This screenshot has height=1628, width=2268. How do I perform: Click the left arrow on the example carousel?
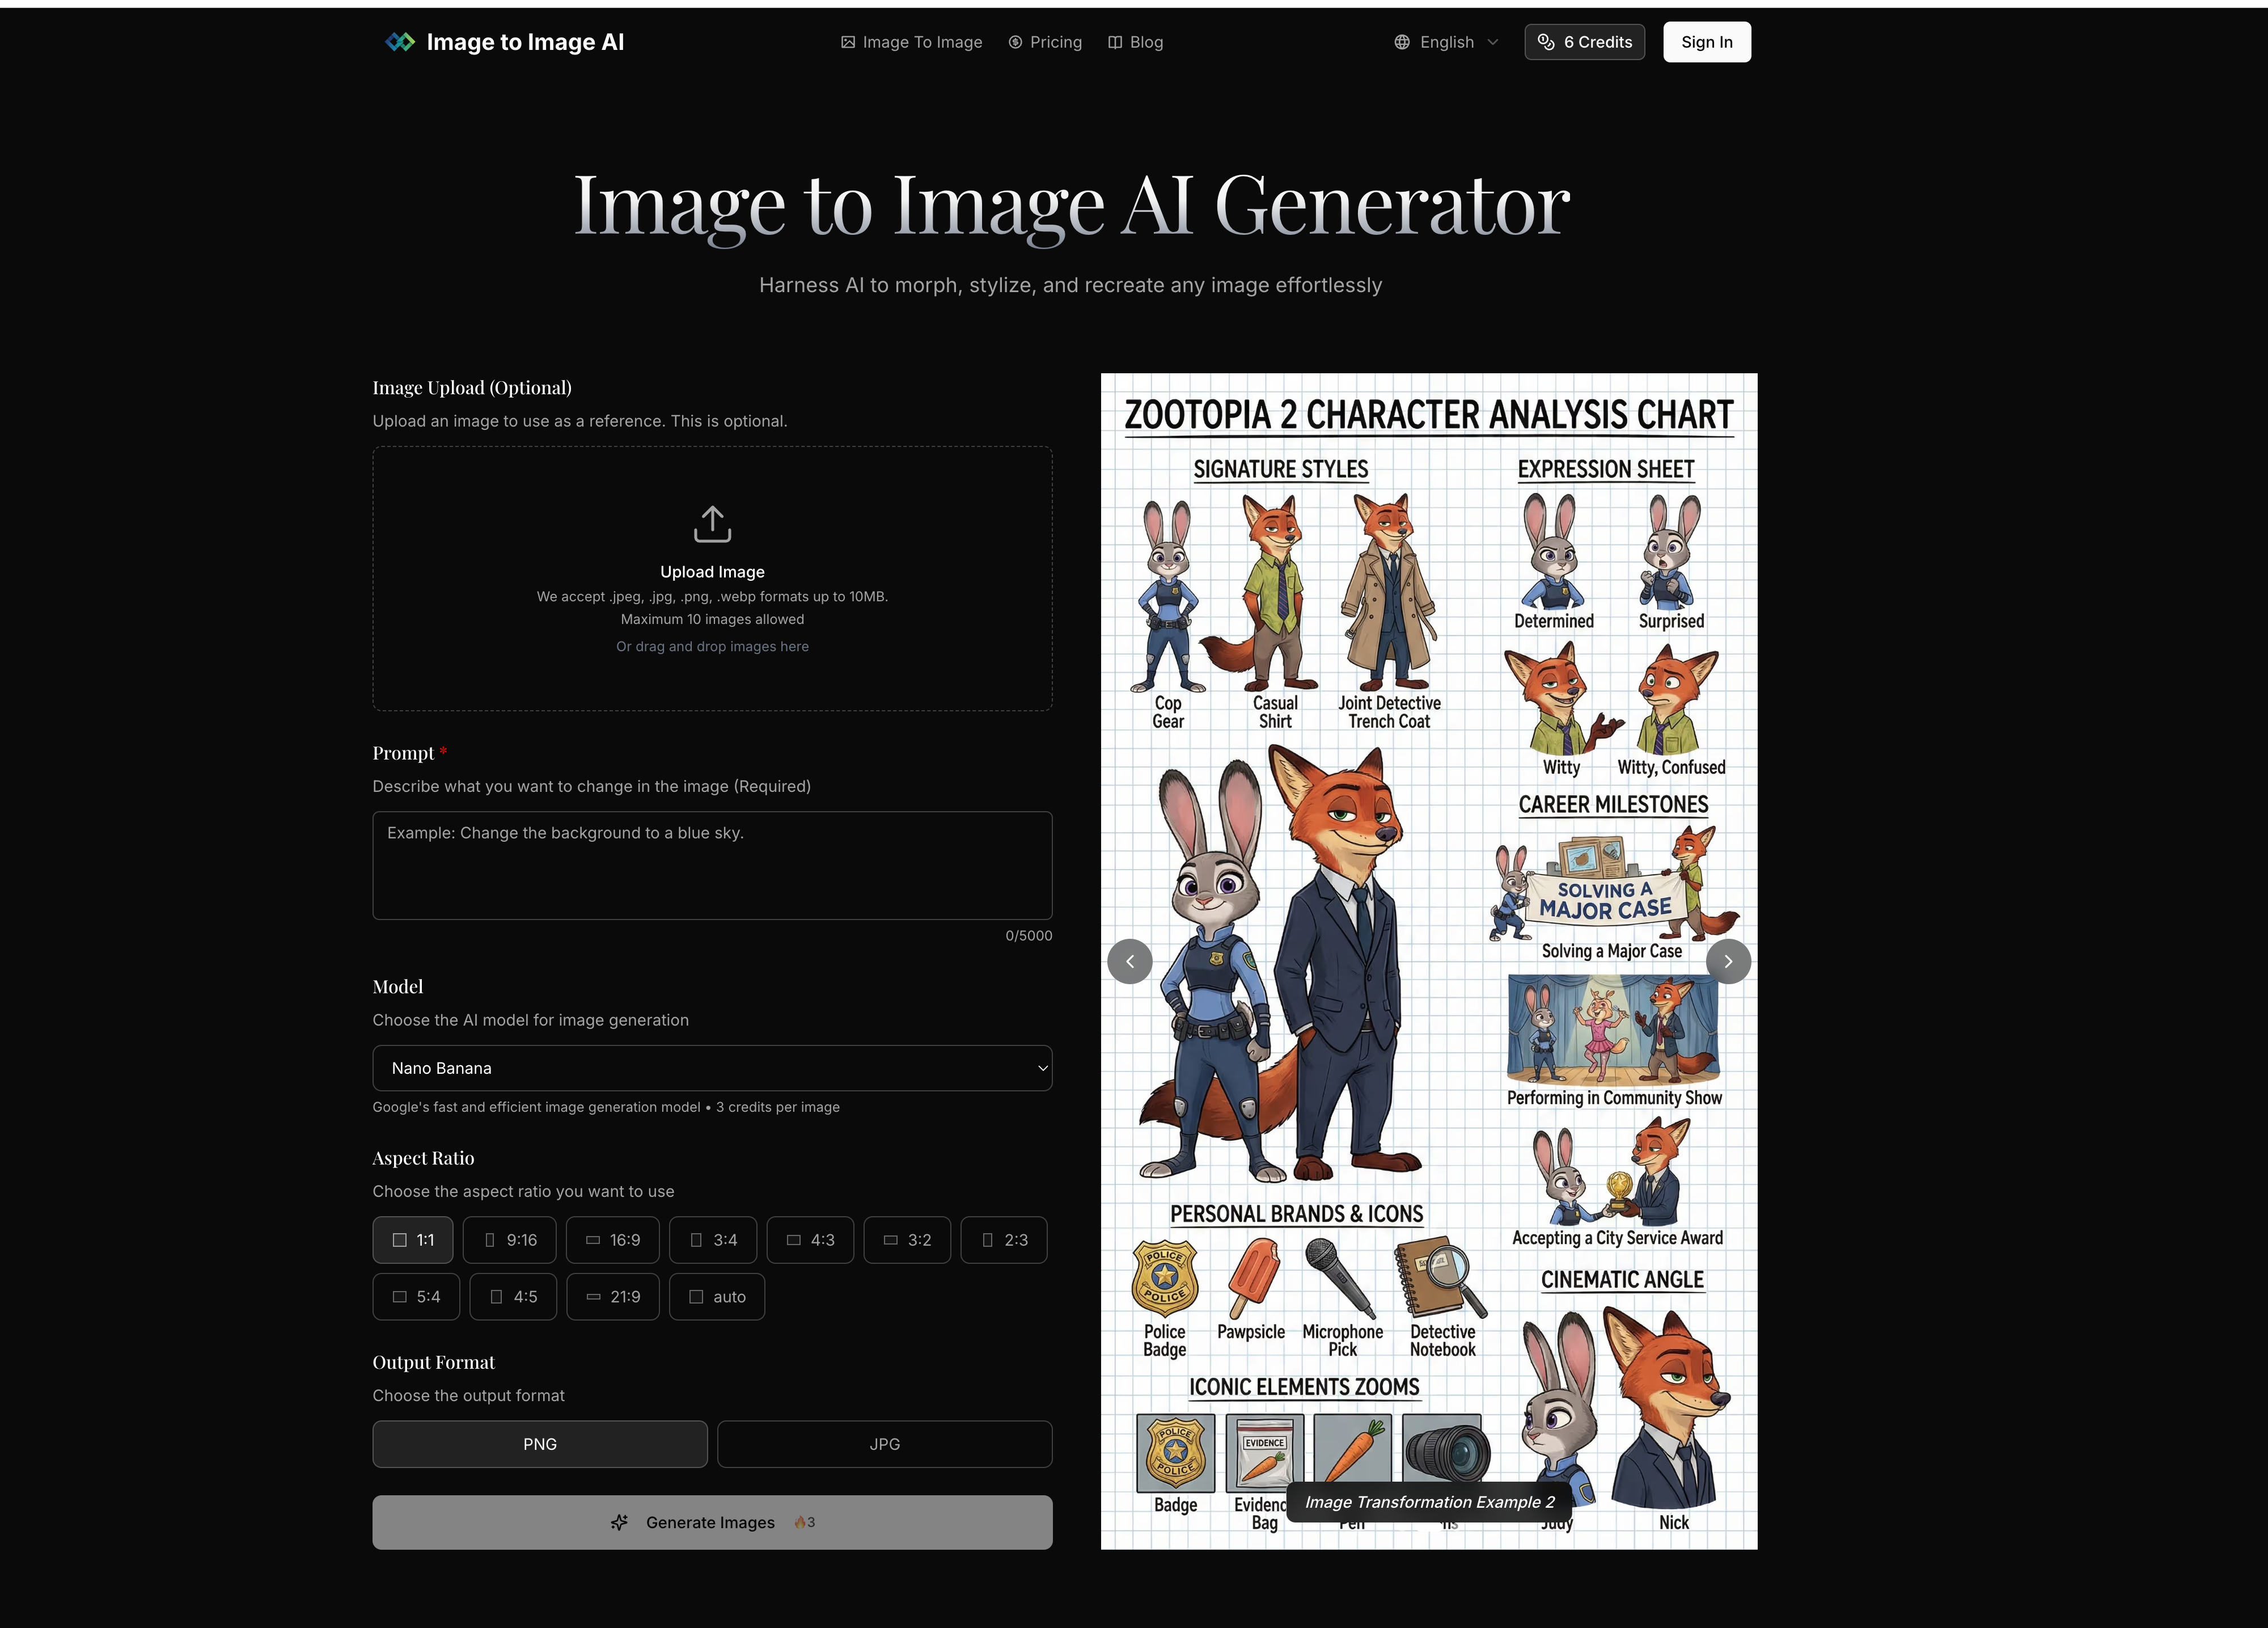coord(1129,960)
